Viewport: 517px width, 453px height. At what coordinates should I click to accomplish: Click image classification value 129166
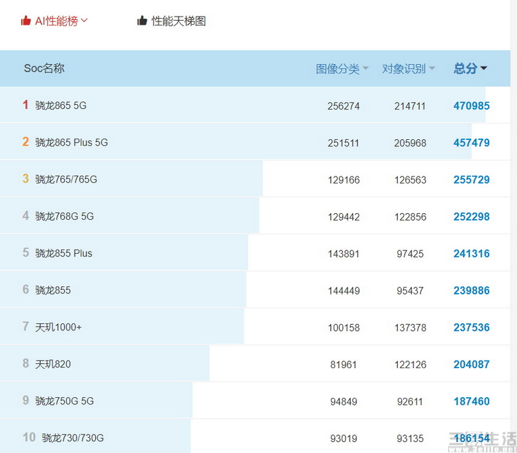click(343, 180)
